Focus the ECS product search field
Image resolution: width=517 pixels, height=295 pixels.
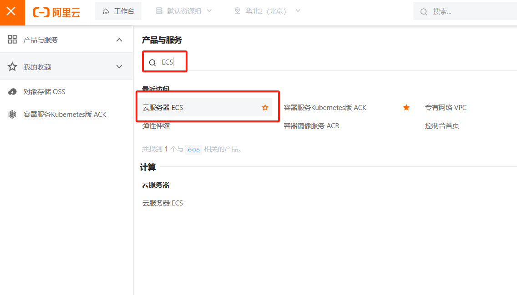165,62
